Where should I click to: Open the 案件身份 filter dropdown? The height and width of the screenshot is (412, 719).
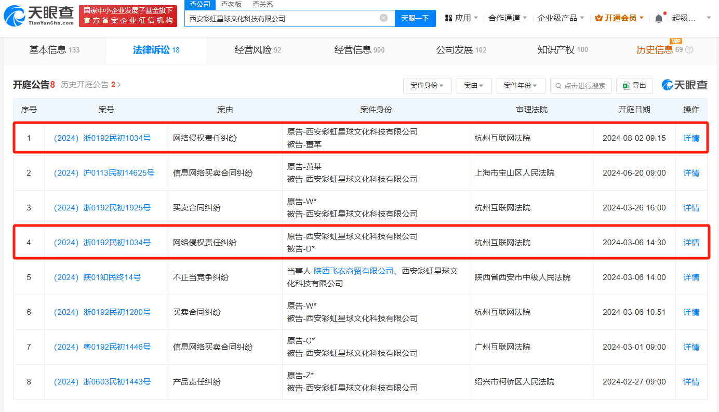(x=427, y=86)
